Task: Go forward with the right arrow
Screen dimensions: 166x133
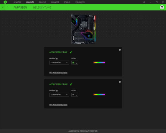Action: 8,7
